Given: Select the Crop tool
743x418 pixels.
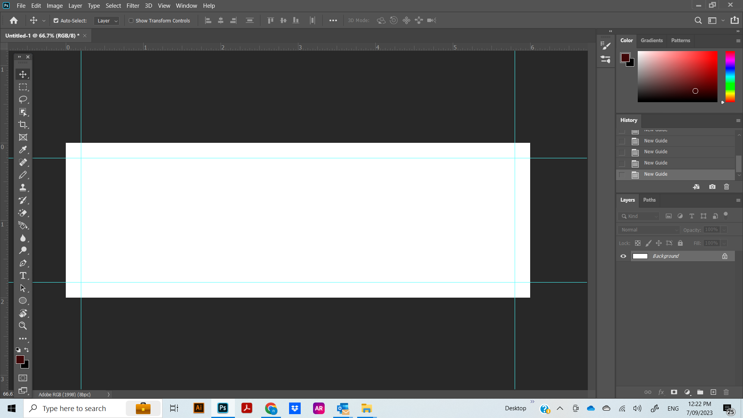Looking at the screenshot, I should coord(23,125).
